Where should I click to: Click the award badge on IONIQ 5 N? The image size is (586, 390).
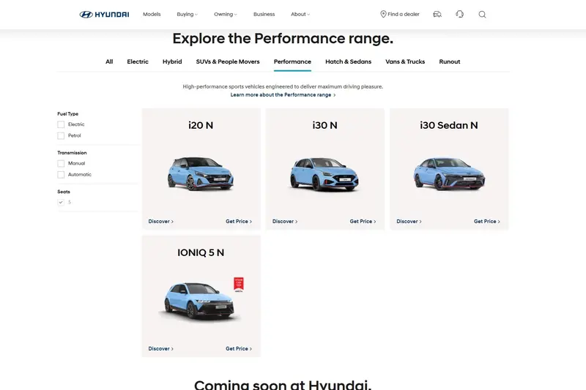239,284
